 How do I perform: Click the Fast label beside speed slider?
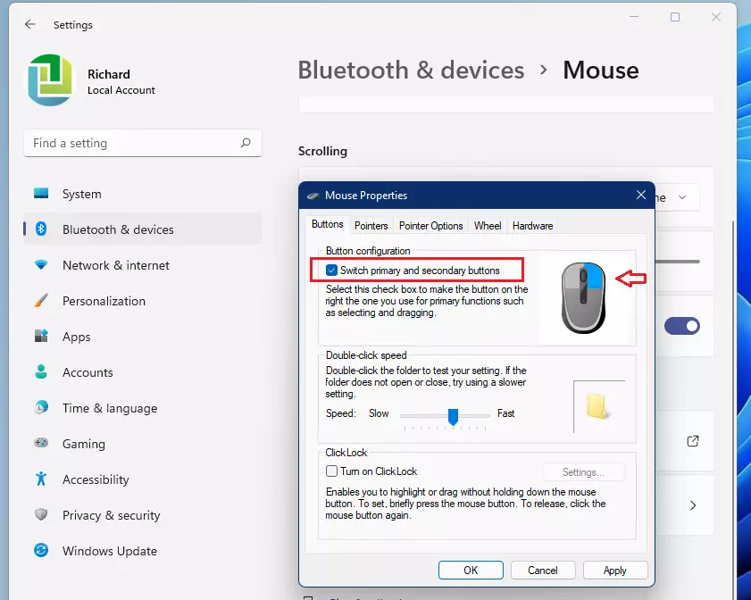click(505, 413)
